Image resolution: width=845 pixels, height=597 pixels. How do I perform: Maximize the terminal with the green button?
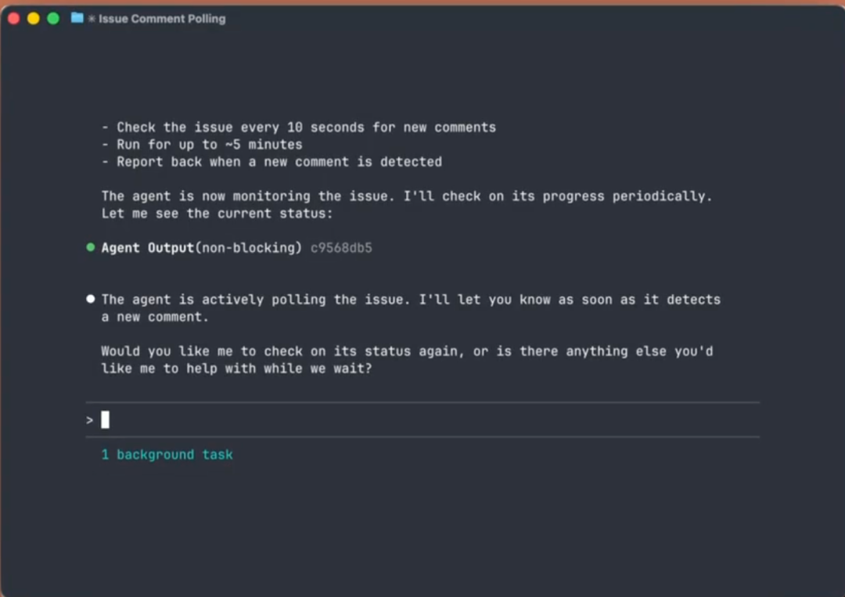click(53, 18)
